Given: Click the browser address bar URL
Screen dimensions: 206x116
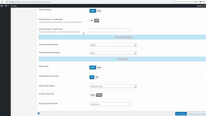Looking at the screenshot, I should tap(30, 2).
